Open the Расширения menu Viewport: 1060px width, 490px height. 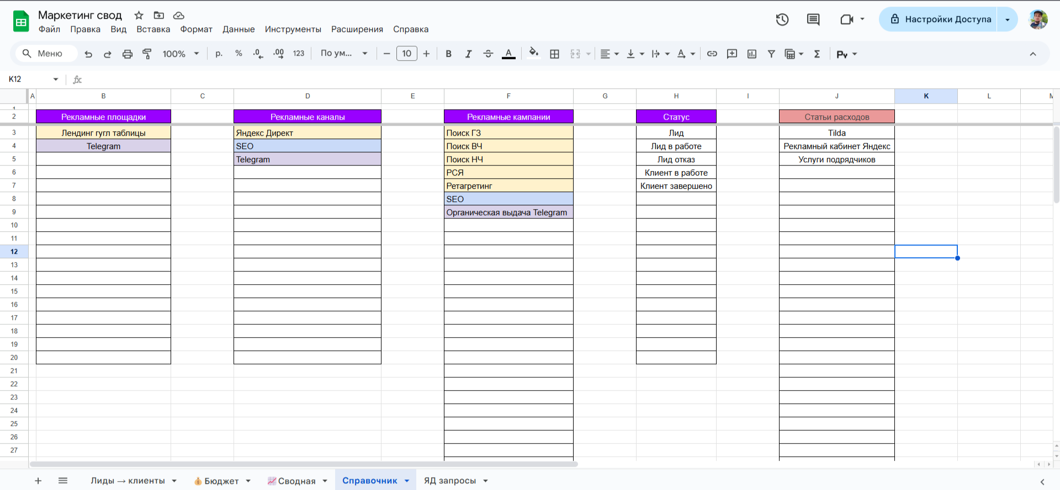pyautogui.click(x=357, y=29)
